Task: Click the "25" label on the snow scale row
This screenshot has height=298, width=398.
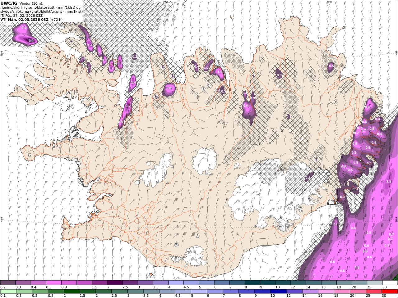Action: [369, 287]
